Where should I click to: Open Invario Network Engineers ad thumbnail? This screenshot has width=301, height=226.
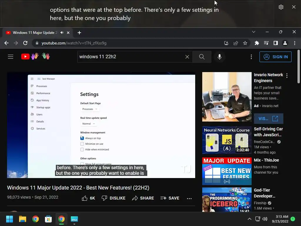tap(227, 97)
